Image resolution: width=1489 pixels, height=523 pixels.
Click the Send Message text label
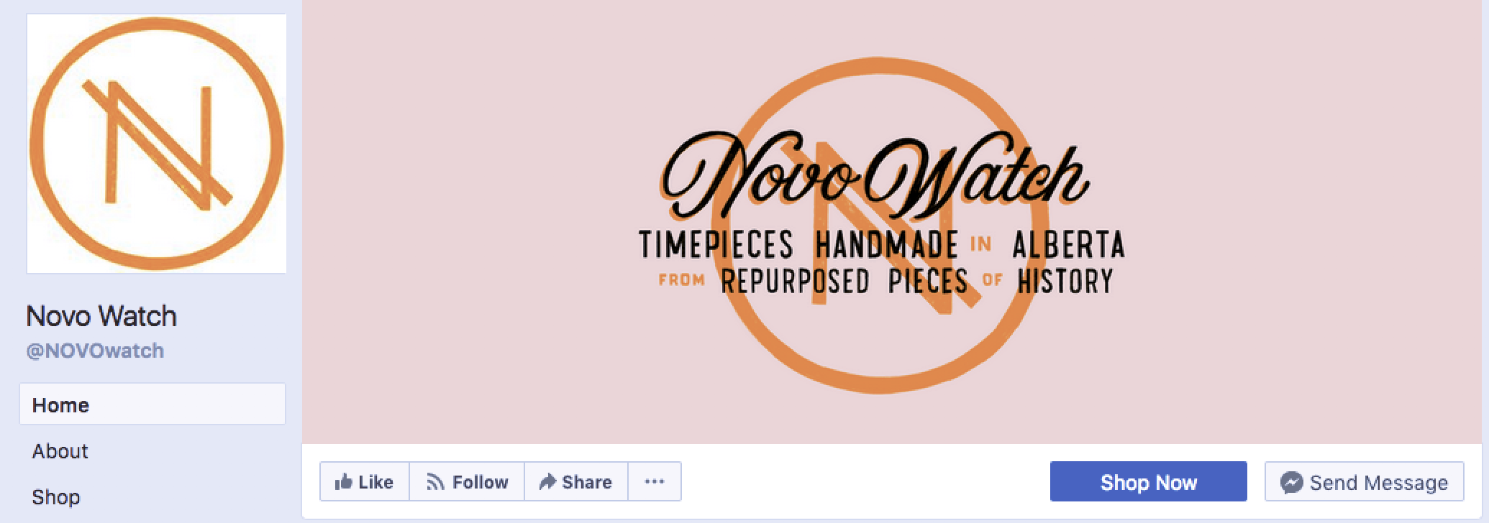(x=1378, y=483)
